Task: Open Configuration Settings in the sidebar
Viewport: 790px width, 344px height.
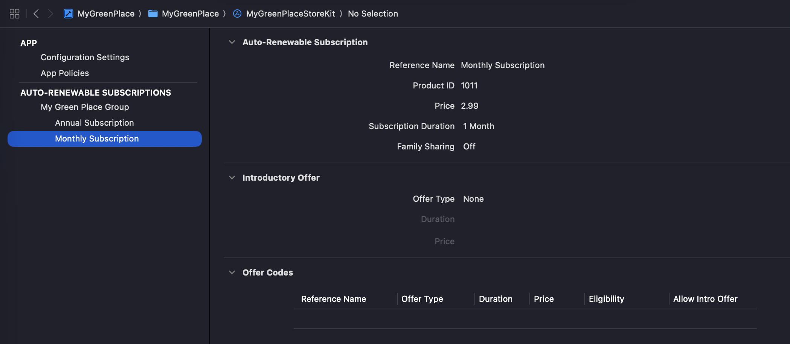Action: point(85,57)
